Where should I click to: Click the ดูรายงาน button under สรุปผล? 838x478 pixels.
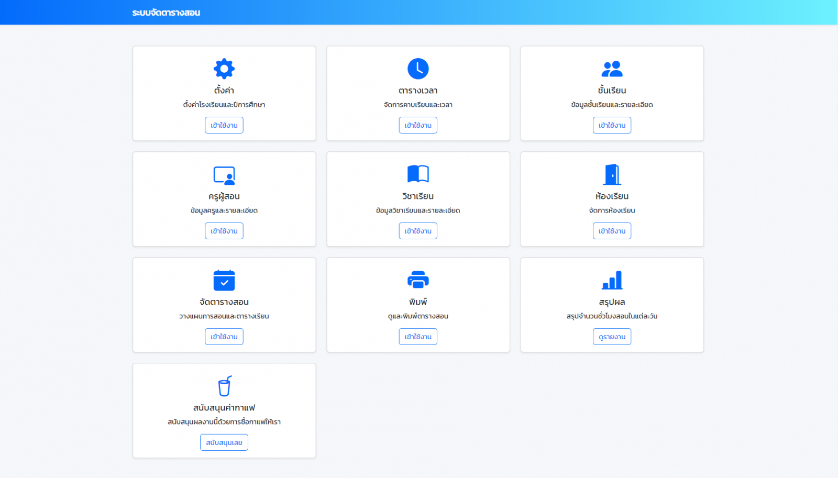(612, 337)
